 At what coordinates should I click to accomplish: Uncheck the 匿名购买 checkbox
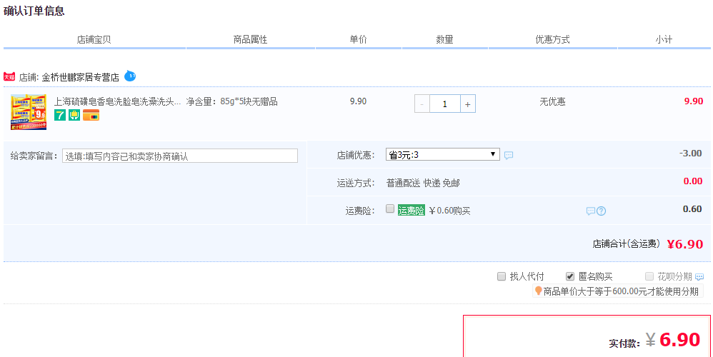[x=570, y=276]
